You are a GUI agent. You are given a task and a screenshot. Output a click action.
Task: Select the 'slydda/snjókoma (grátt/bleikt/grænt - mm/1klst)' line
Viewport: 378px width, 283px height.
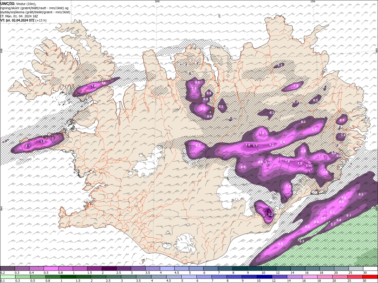point(35,12)
